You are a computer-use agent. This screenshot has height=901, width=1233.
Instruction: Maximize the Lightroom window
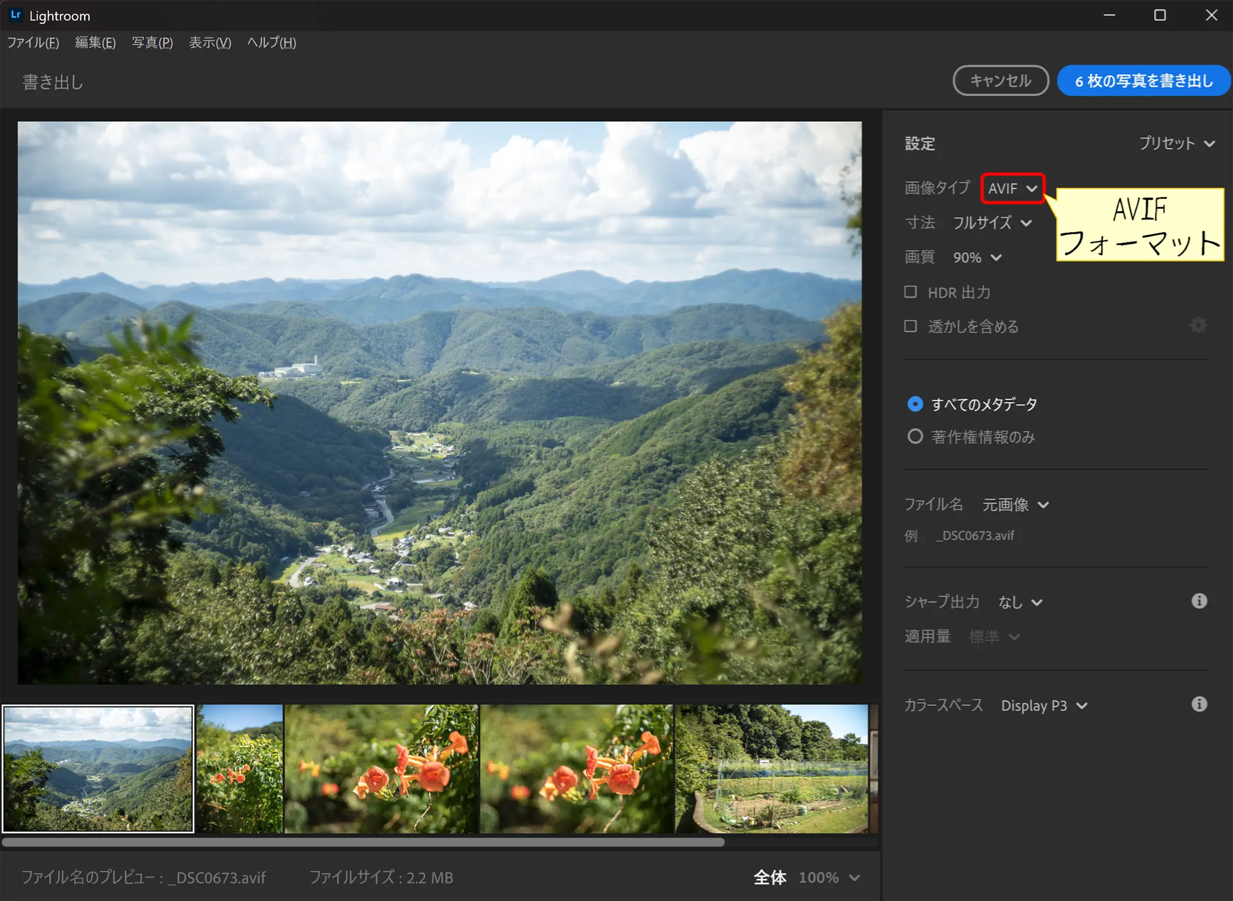(x=1160, y=15)
